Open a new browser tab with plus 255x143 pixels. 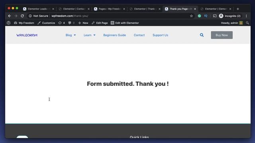(x=238, y=9)
